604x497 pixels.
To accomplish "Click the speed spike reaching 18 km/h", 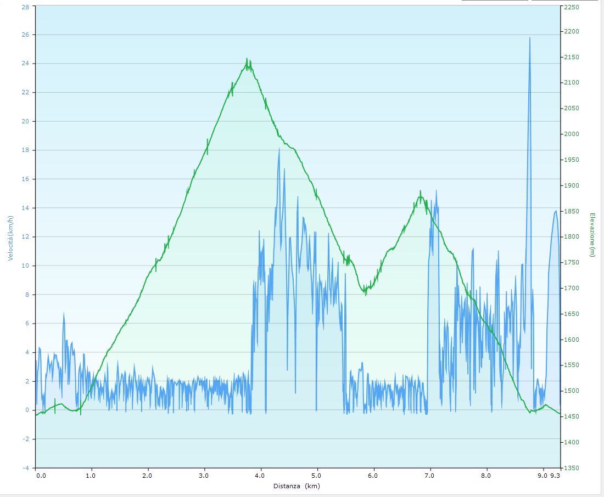I will [x=279, y=149].
